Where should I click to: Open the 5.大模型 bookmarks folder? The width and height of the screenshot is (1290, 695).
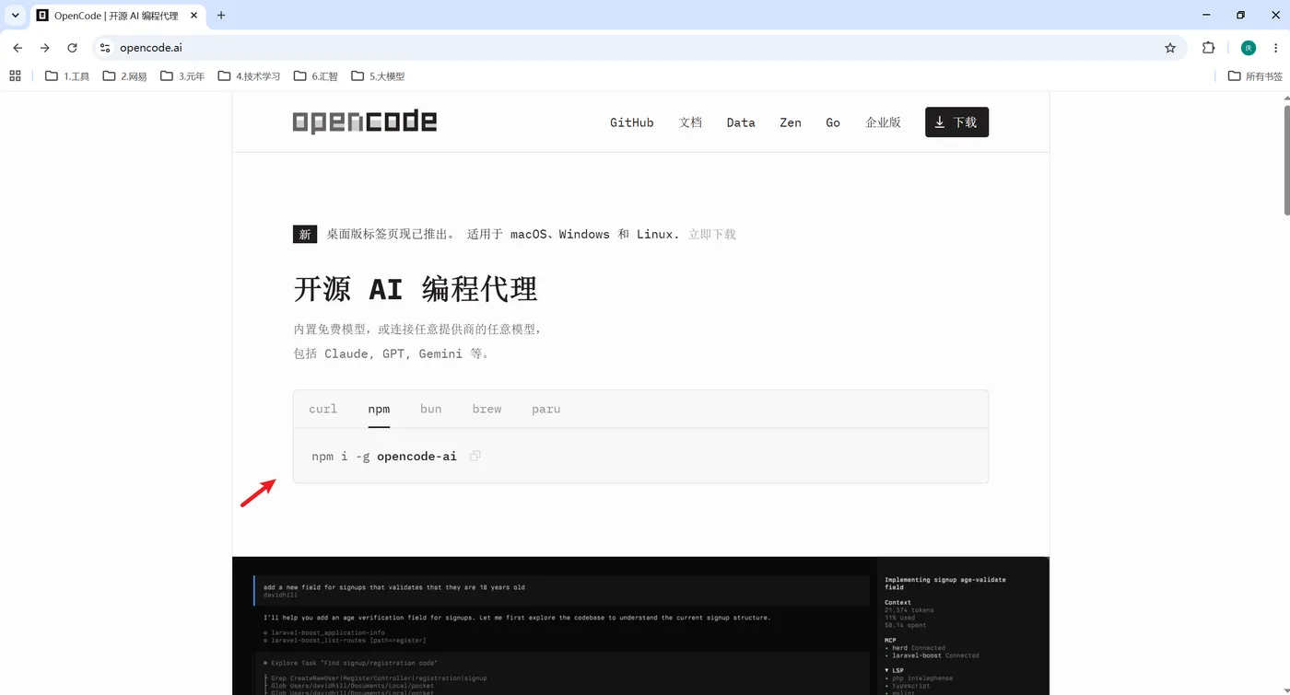(x=378, y=76)
